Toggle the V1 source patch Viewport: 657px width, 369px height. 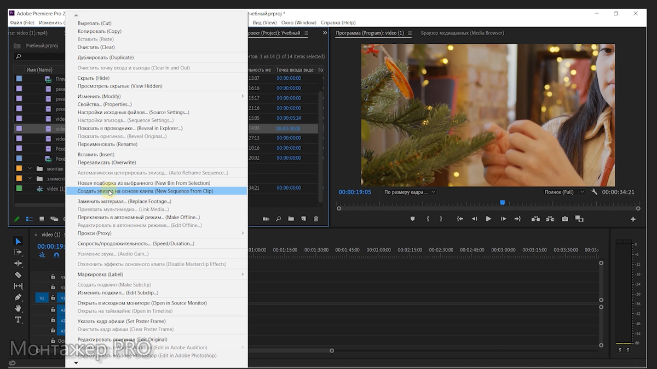pos(42,298)
